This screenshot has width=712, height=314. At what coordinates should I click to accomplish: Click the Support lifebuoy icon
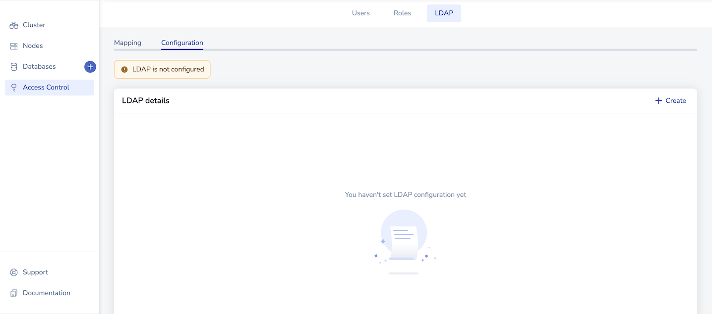[14, 272]
